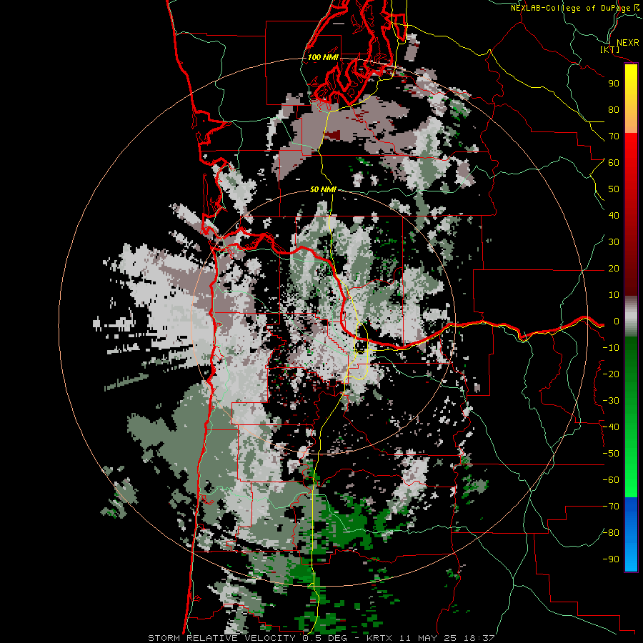Click the '[KT]' units label
Image resolution: width=643 pixels, height=643 pixels.
pos(610,49)
